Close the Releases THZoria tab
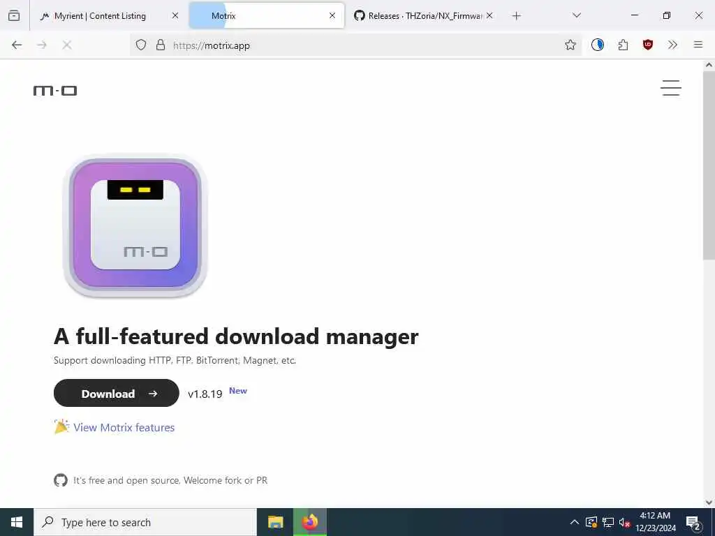This screenshot has height=536, width=715. point(489,15)
